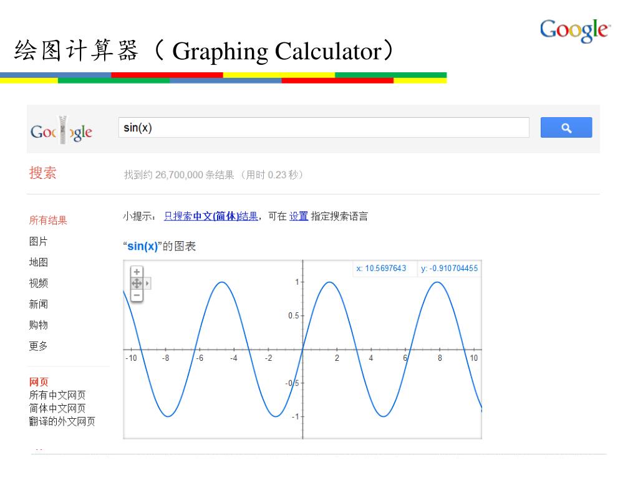Switch to 视频 video results
638x478 pixels.
(x=38, y=284)
